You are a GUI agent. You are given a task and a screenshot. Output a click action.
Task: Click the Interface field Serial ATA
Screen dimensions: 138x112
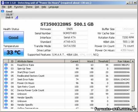point(70,37)
